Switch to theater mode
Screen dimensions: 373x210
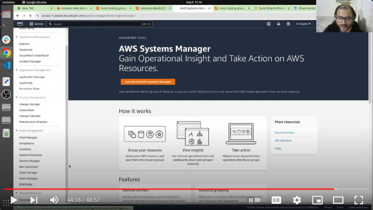point(338,200)
